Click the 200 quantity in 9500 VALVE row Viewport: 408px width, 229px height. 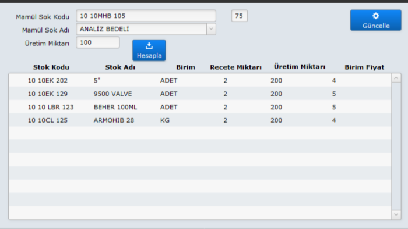coord(276,94)
